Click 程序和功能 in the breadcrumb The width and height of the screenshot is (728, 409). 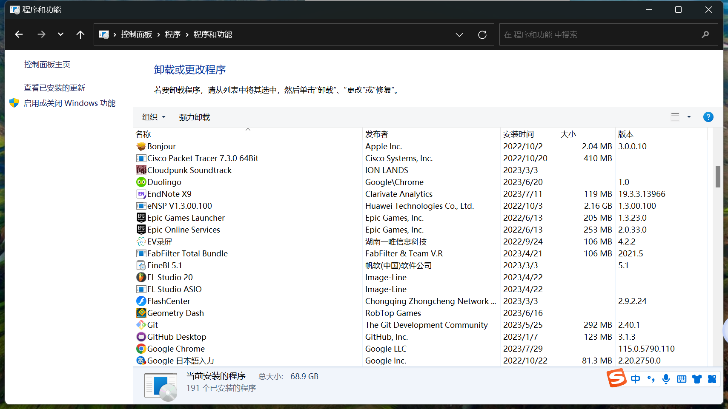pyautogui.click(x=213, y=34)
